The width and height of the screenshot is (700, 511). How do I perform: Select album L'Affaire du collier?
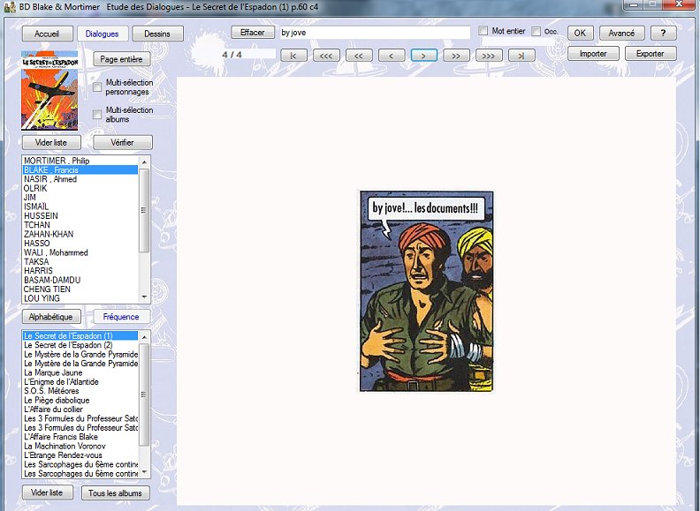(x=80, y=409)
